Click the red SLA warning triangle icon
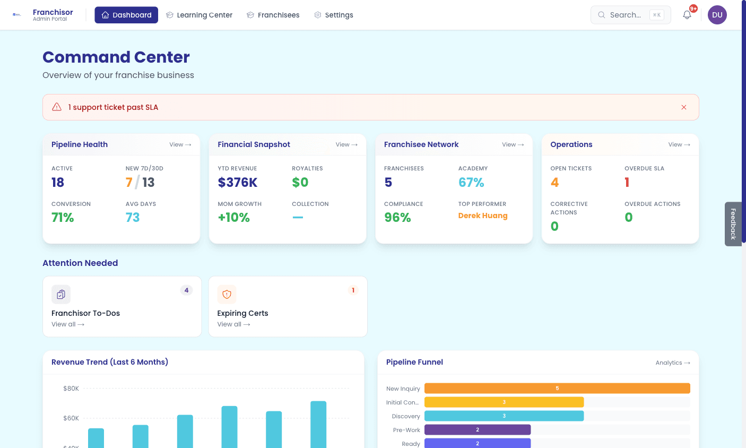This screenshot has height=448, width=746. 57,107
